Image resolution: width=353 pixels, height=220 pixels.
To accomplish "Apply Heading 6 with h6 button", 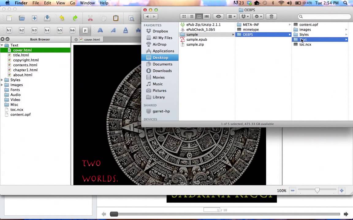I will (x=72, y=30).
